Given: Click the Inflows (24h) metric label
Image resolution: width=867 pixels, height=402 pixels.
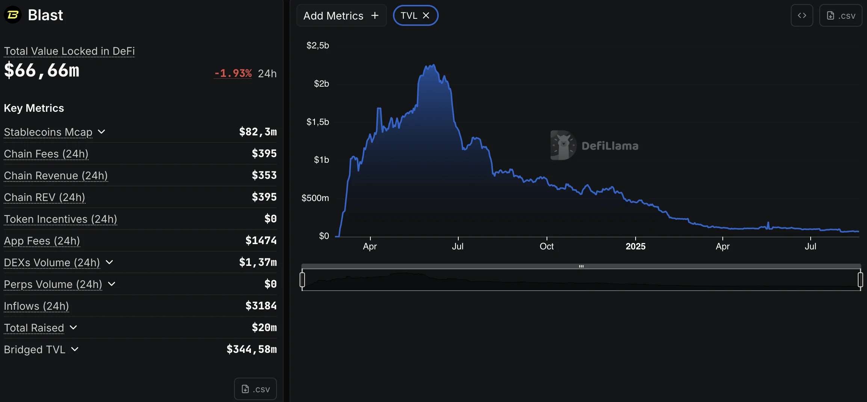Looking at the screenshot, I should [x=36, y=306].
